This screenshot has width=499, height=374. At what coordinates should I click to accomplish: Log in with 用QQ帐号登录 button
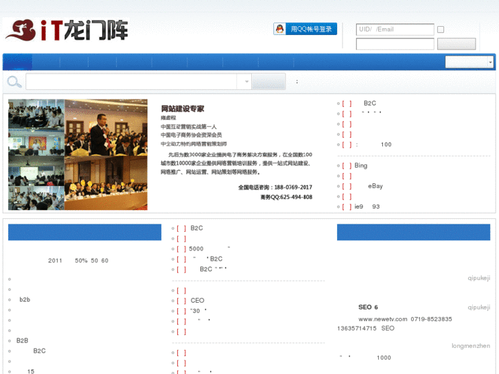coord(305,29)
